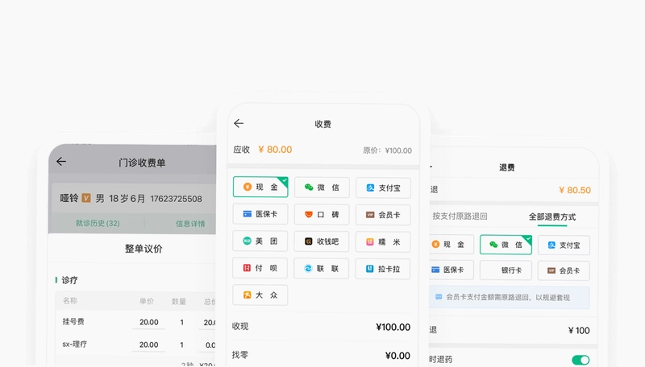Choose 收钱吧 payment option
The width and height of the screenshot is (645, 367).
point(321,241)
